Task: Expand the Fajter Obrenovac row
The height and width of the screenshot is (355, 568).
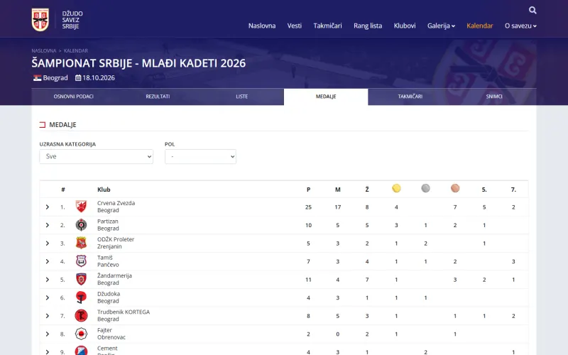Action: (x=48, y=334)
